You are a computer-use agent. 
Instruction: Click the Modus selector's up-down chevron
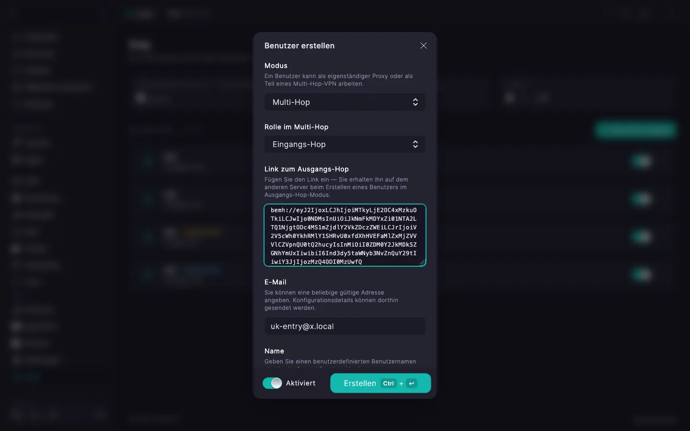click(415, 102)
